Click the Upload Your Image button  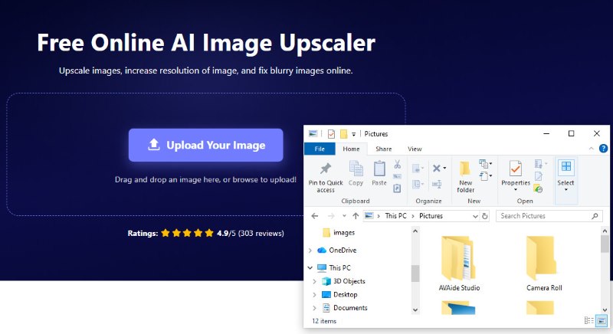click(x=205, y=145)
